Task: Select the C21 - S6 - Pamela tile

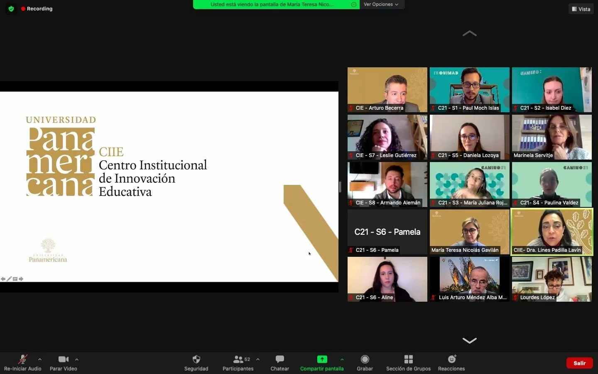Action: (x=387, y=232)
